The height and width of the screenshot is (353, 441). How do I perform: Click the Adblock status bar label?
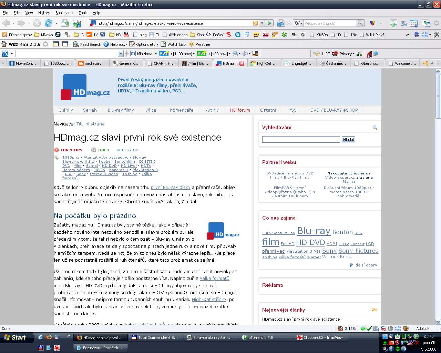pos(423,329)
